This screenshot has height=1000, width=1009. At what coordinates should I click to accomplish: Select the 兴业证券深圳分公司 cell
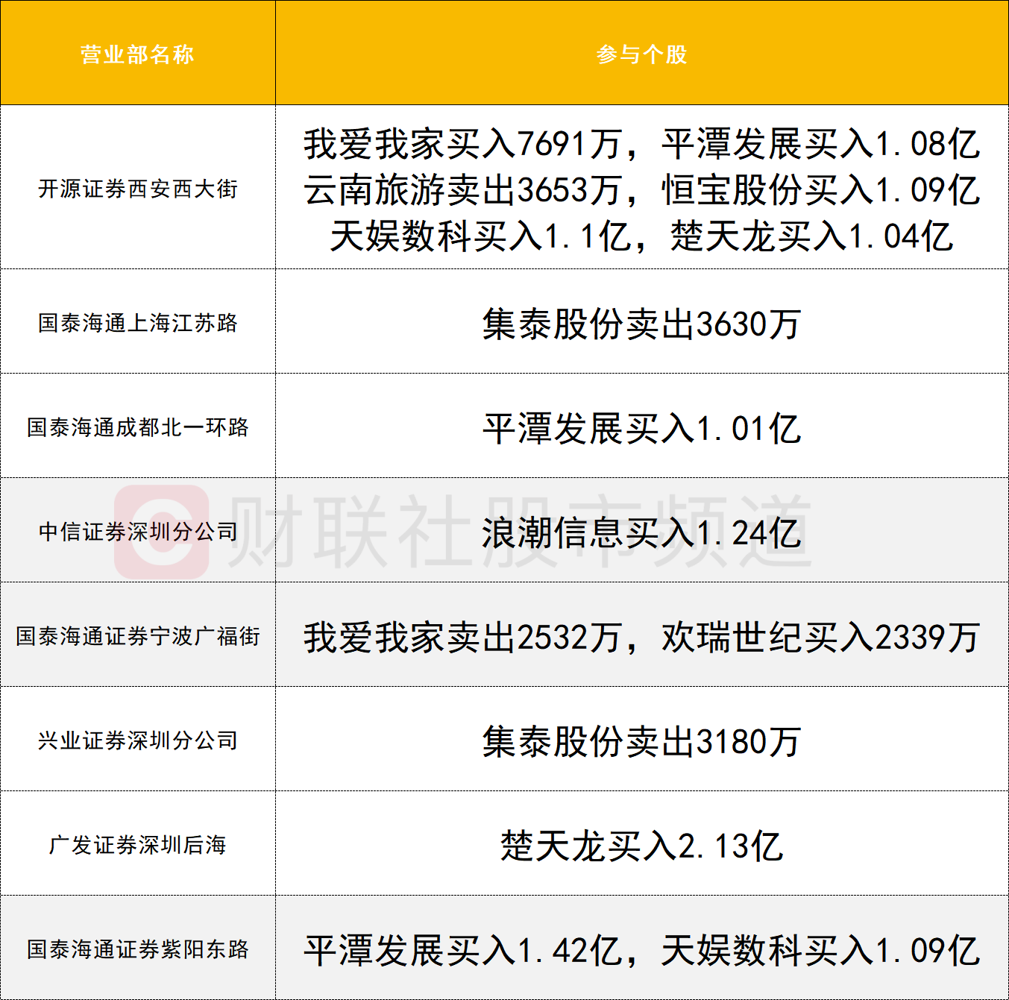(138, 740)
